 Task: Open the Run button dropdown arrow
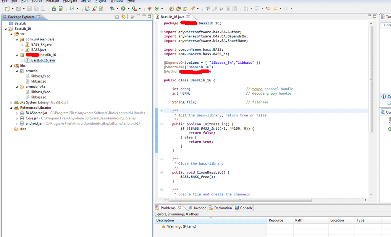coord(129,9)
